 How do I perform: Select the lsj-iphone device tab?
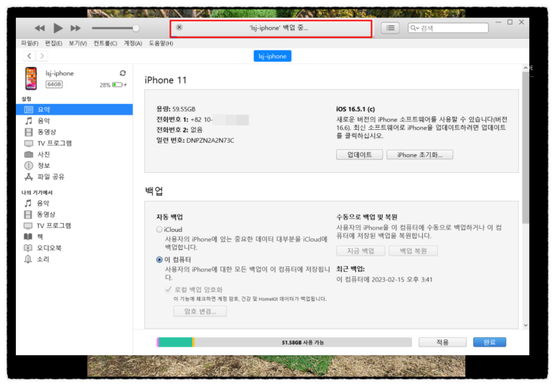click(272, 56)
